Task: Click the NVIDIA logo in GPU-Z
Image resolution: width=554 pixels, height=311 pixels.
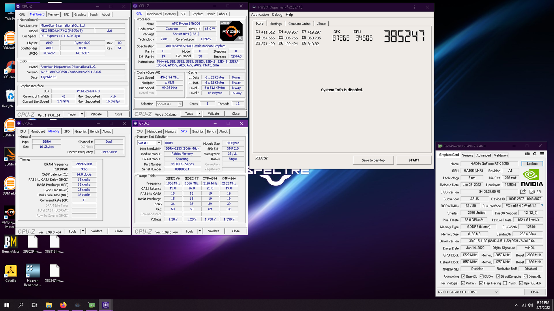Action: (532, 178)
